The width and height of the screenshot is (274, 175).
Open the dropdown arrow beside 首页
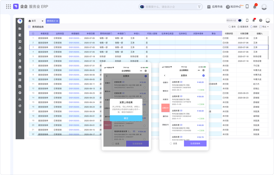click(x=42, y=21)
